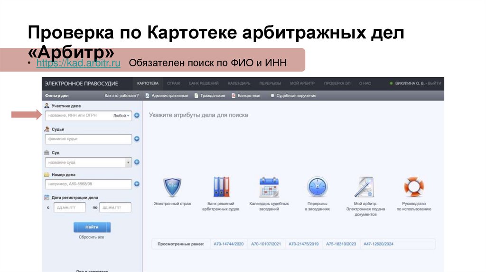
Task: Click the user name Викулина О. В.
Action: coord(410,83)
